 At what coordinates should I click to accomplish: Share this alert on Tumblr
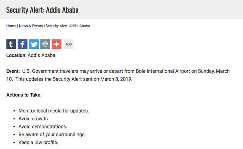pos(11,44)
